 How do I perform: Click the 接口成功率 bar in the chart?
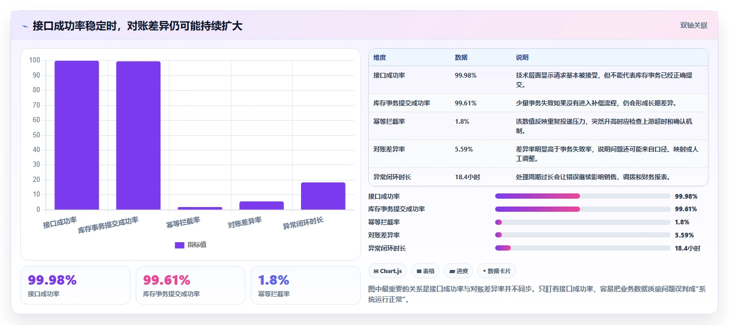click(77, 135)
